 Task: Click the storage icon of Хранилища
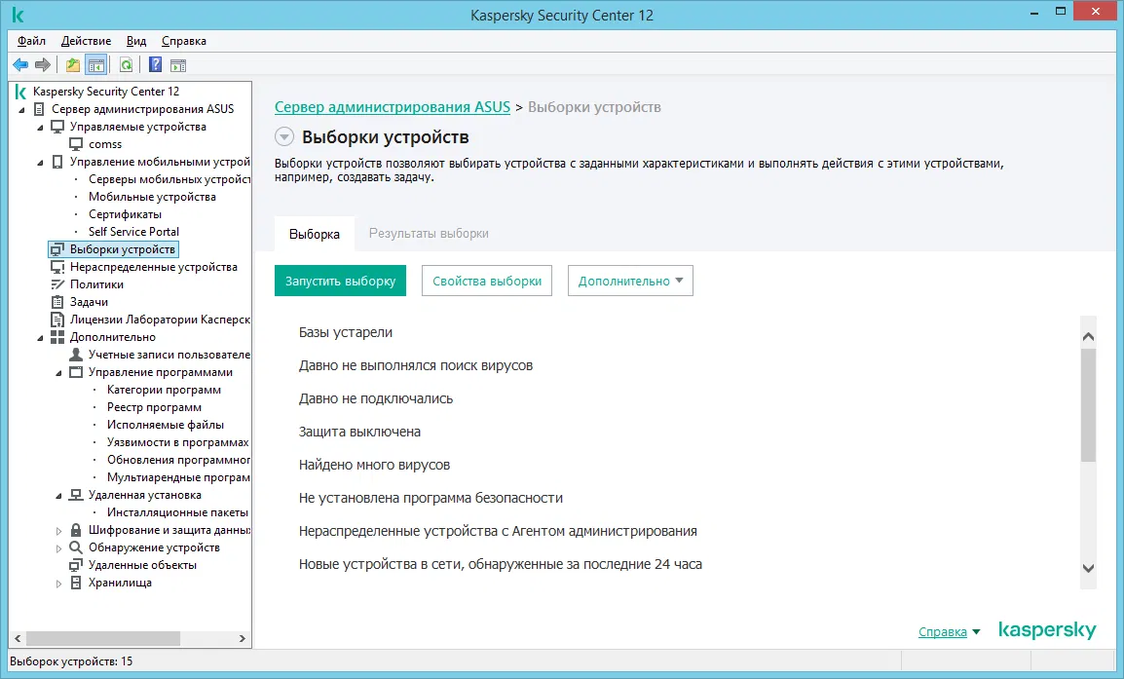click(x=76, y=583)
